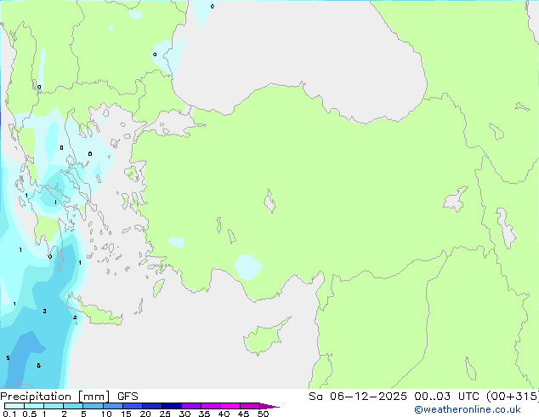This screenshot has height=417, width=539.
Task: Click the legend label '20'
Action: [145, 414]
